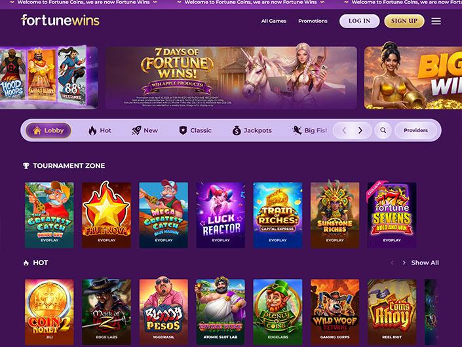Switch to the Hot category
The image size is (462, 347).
click(100, 130)
